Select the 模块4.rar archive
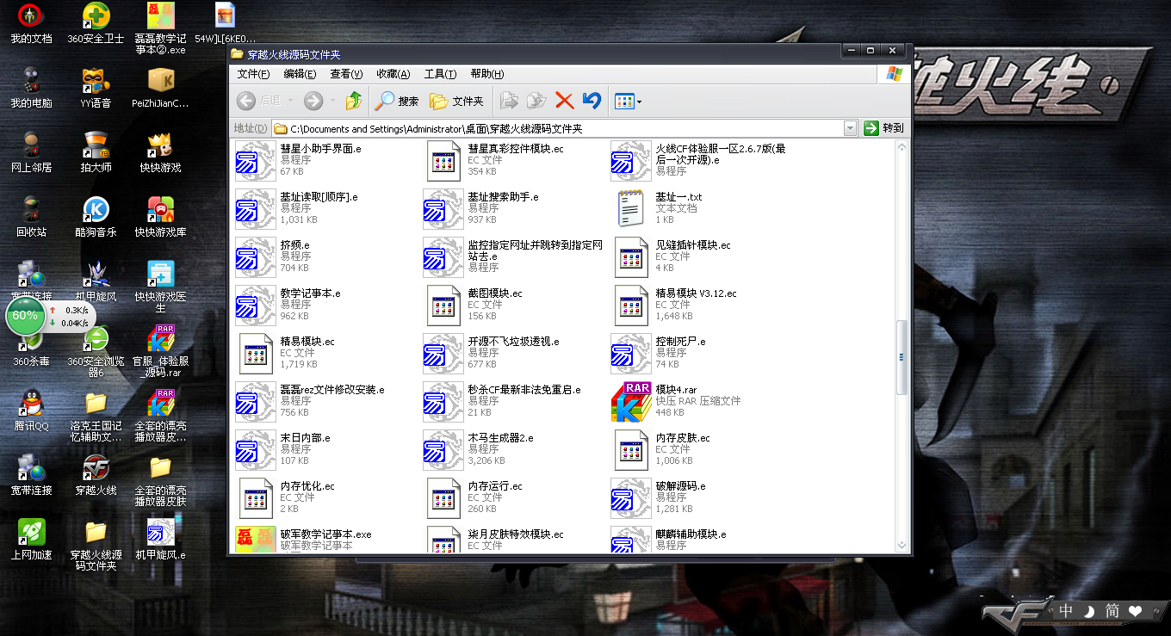The height and width of the screenshot is (636, 1171). (676, 401)
